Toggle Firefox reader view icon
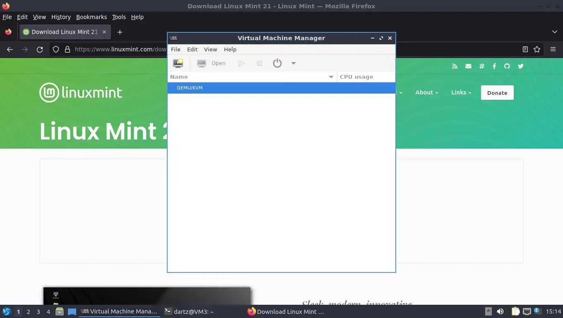 point(525,49)
